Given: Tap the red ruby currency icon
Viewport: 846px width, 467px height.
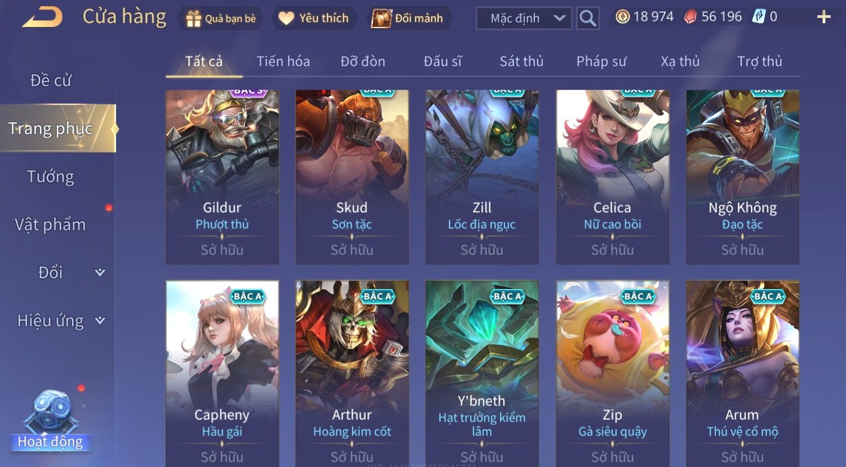Looking at the screenshot, I should pyautogui.click(x=690, y=17).
